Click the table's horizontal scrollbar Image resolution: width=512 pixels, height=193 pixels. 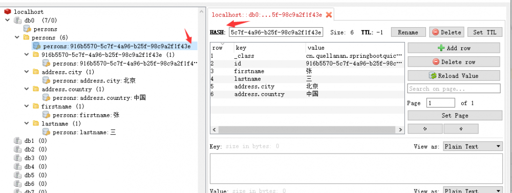click(307, 130)
